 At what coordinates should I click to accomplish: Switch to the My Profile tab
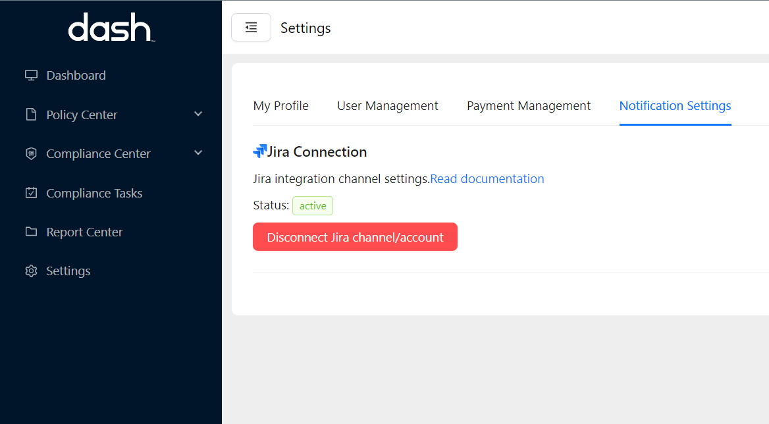280,105
